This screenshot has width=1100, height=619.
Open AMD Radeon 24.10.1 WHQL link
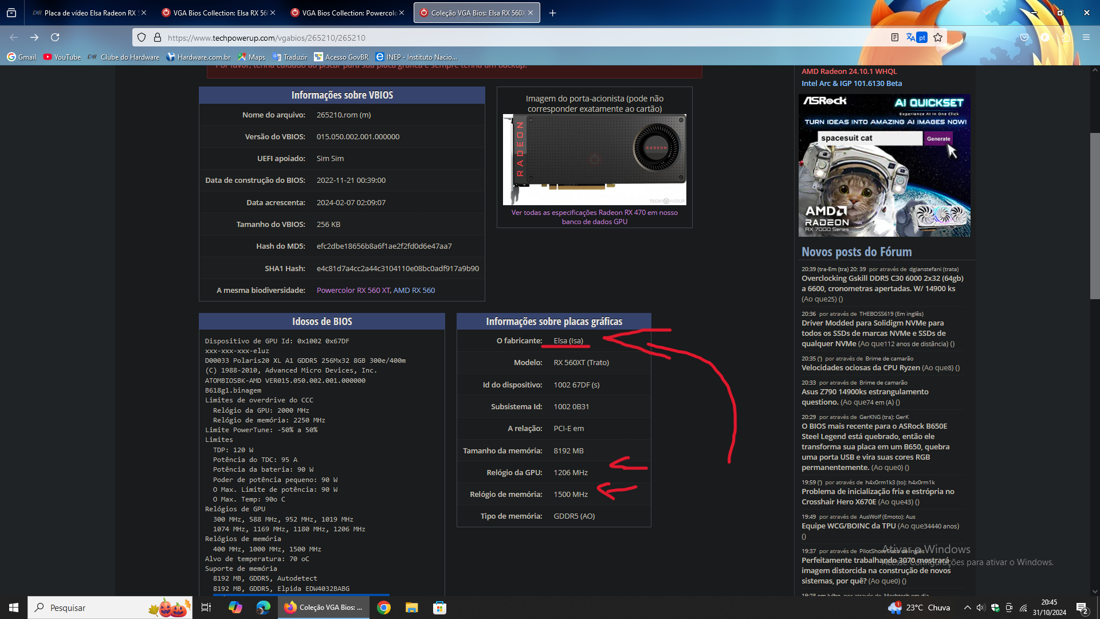click(x=849, y=71)
